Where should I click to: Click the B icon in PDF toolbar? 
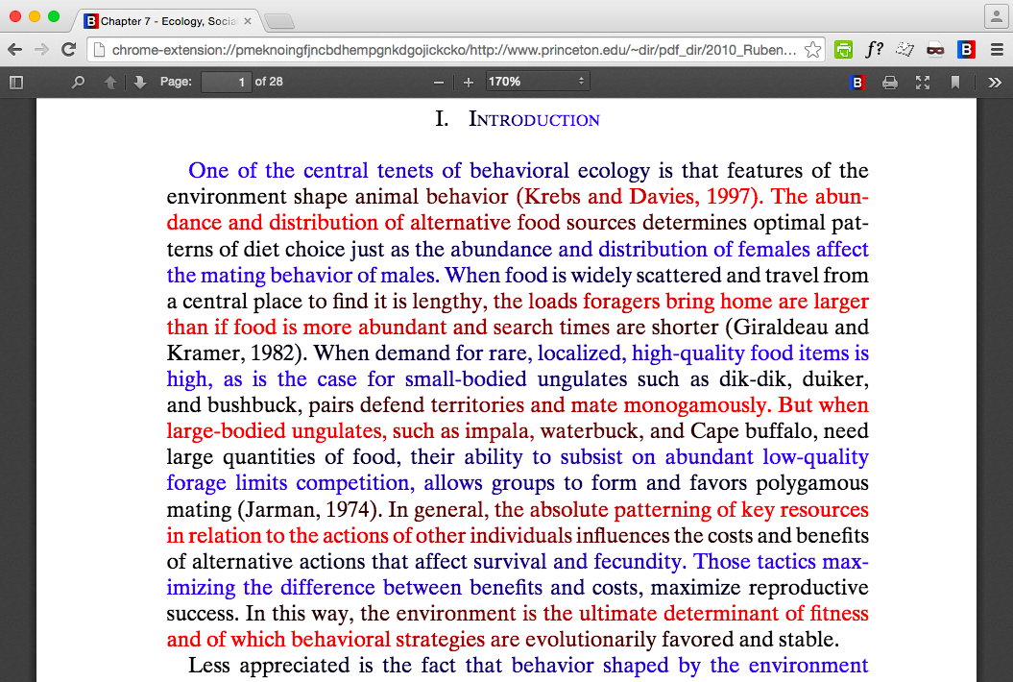point(857,82)
